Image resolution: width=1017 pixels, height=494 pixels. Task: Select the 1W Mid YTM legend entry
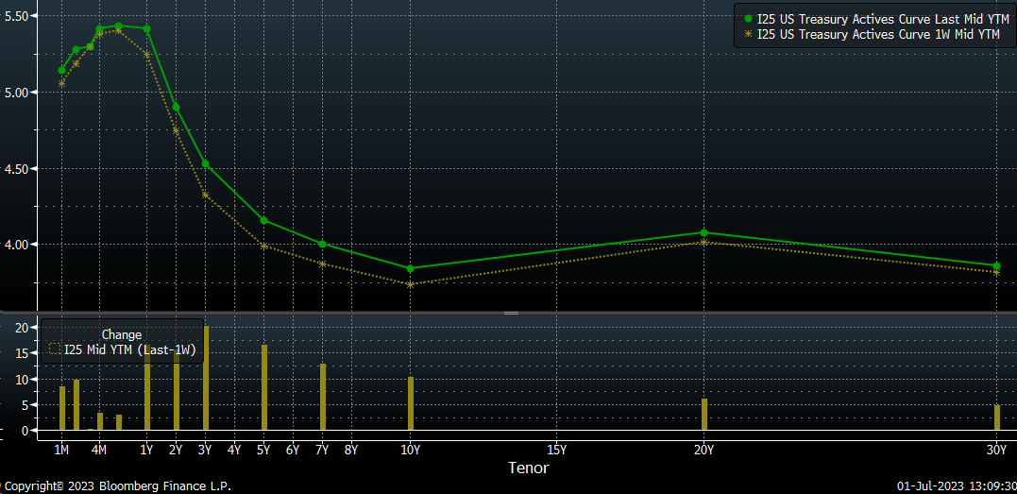[872, 34]
